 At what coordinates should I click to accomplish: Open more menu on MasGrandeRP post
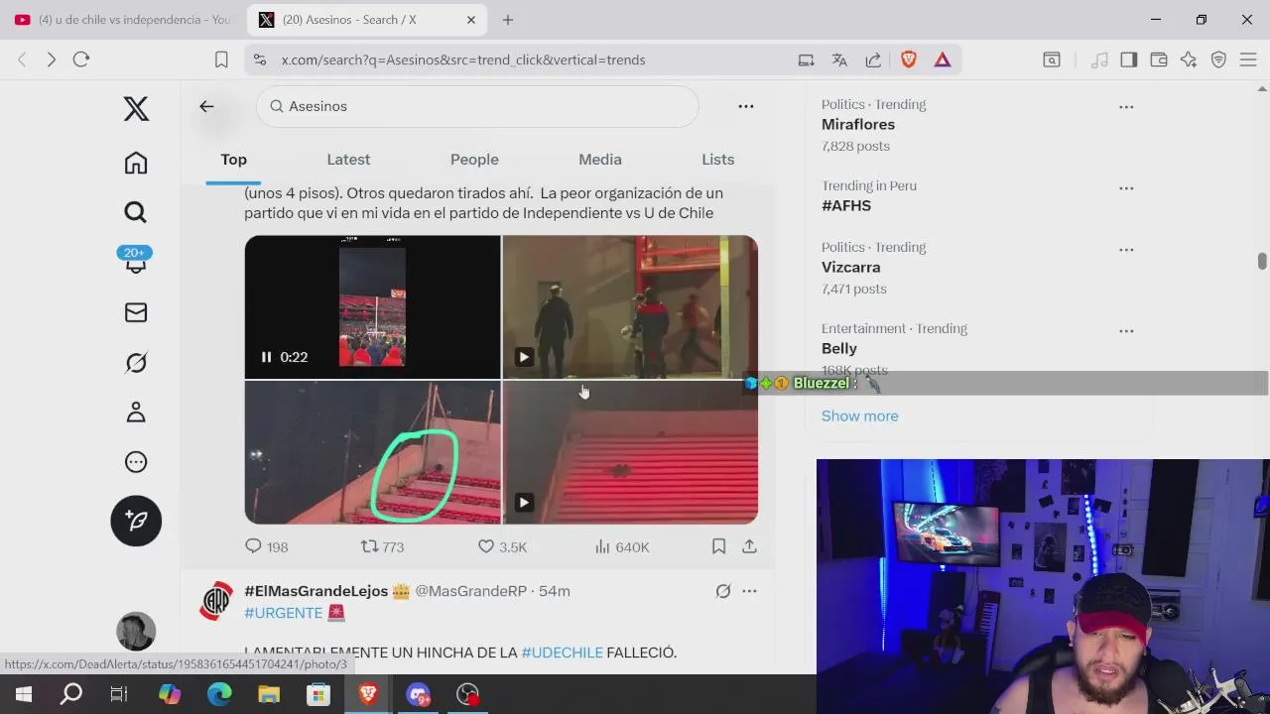coord(749,591)
